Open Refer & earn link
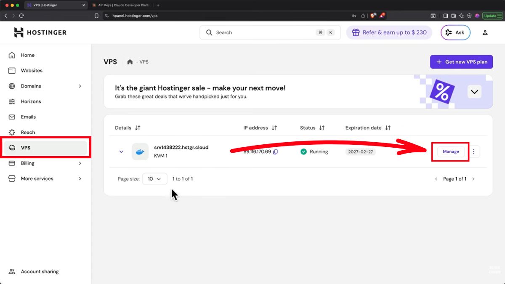The width and height of the screenshot is (505, 284). 389,32
